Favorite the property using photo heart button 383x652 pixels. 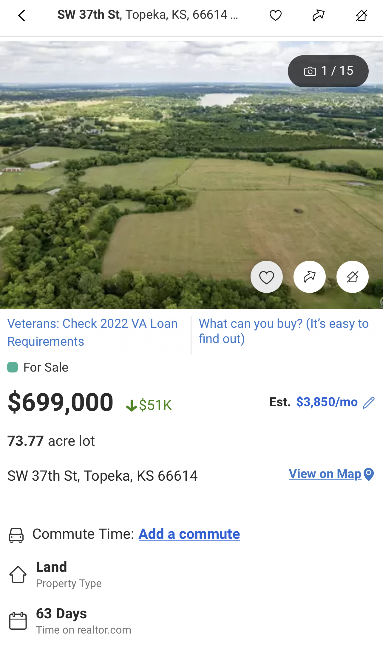tap(266, 277)
